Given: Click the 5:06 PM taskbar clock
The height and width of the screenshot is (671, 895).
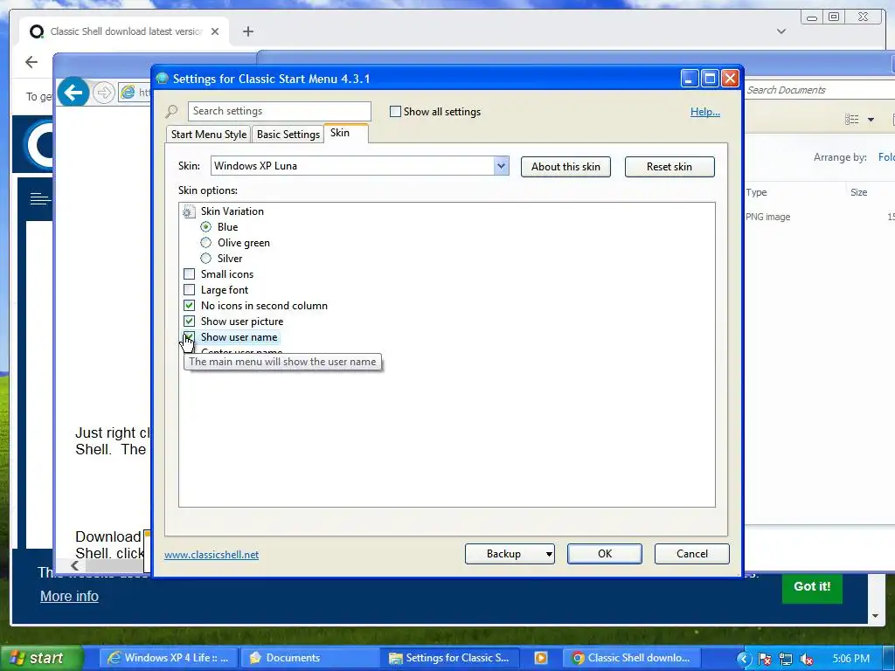Looking at the screenshot, I should [x=851, y=659].
